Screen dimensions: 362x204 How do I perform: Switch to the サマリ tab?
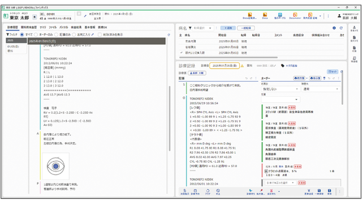click(x=43, y=27)
